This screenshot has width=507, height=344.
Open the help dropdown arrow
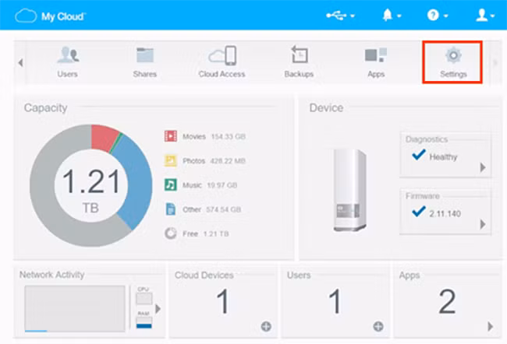pos(446,16)
